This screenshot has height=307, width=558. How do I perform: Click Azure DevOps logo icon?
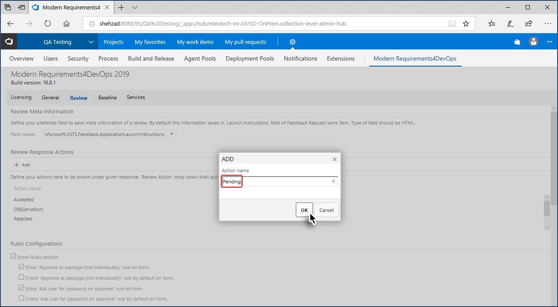pyautogui.click(x=9, y=42)
